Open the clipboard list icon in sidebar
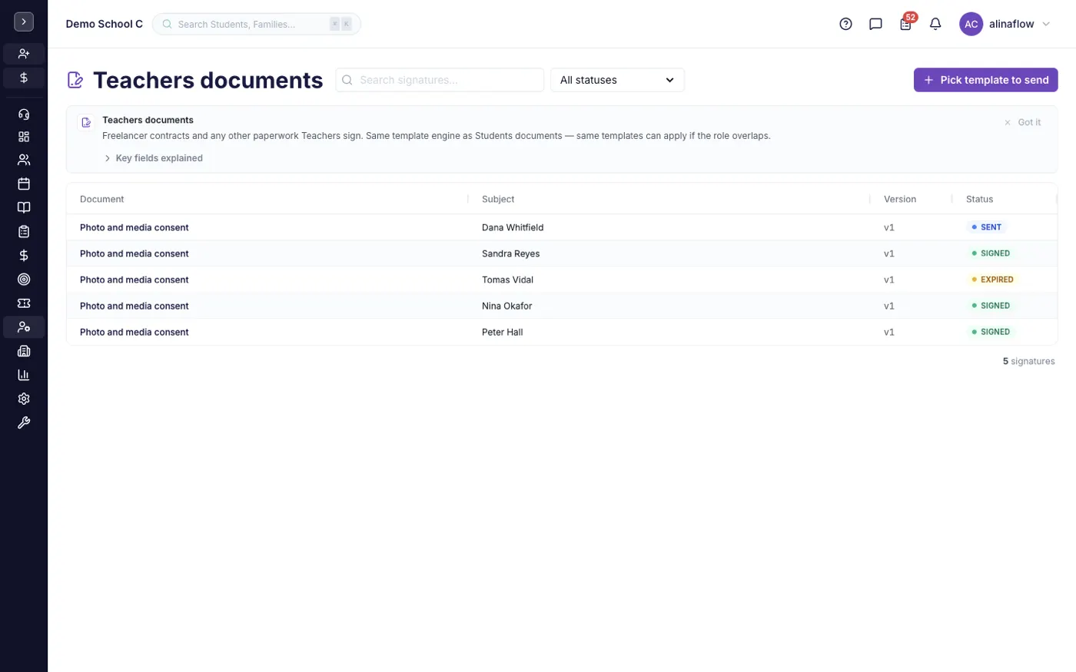The height and width of the screenshot is (672, 1076). click(x=24, y=231)
